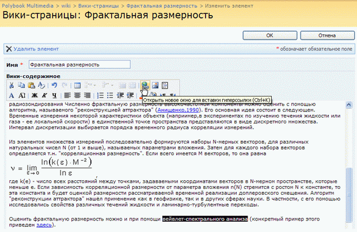357x232 pixels.
Task: Click the Удалить элемент link
Action: (x=36, y=49)
